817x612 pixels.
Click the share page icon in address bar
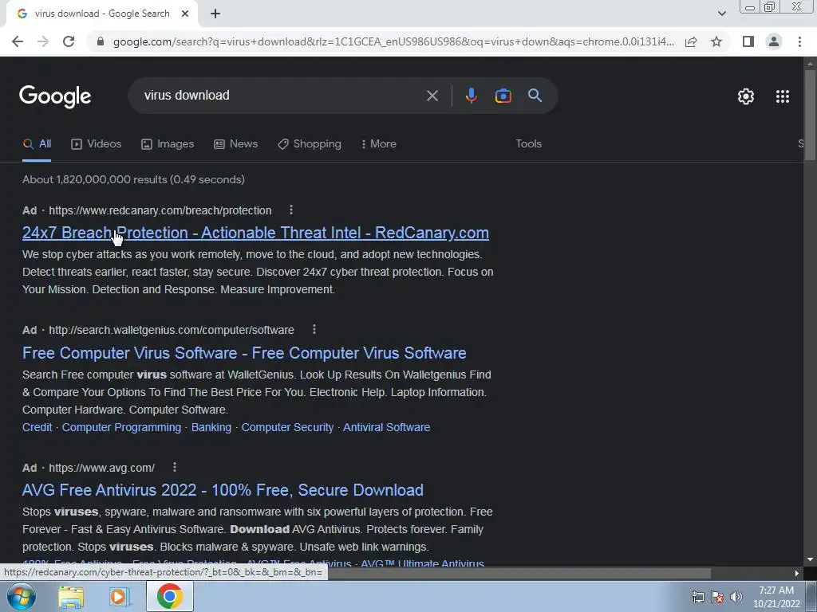click(x=691, y=41)
